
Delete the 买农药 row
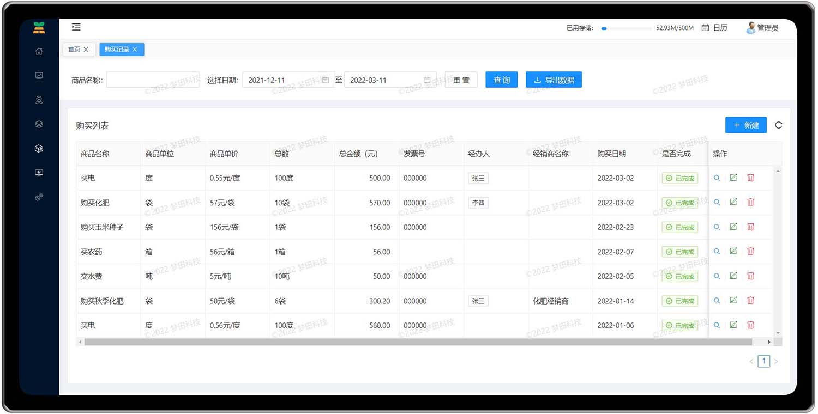point(750,251)
